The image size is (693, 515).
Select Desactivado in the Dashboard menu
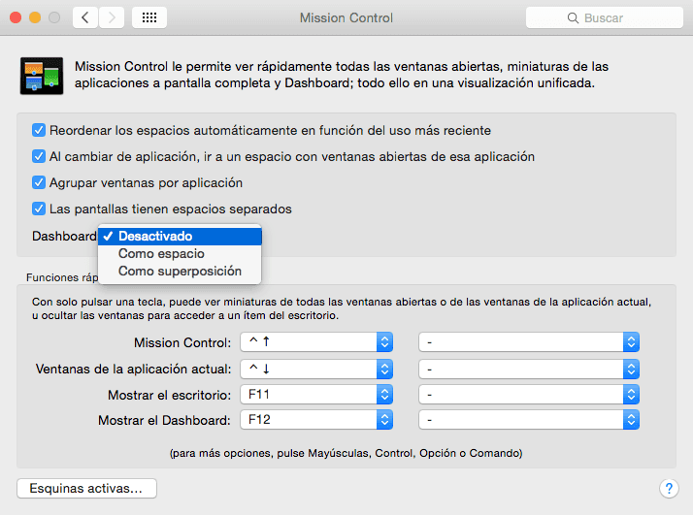point(180,237)
